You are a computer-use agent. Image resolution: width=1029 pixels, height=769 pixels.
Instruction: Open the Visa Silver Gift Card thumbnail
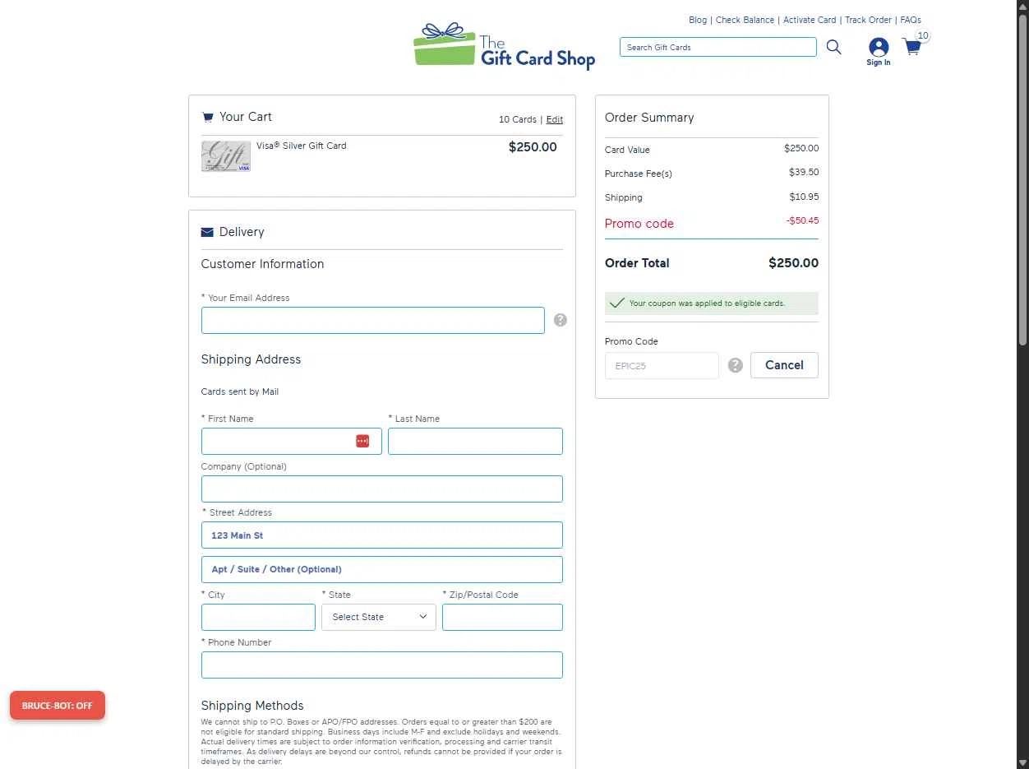pyautogui.click(x=226, y=155)
